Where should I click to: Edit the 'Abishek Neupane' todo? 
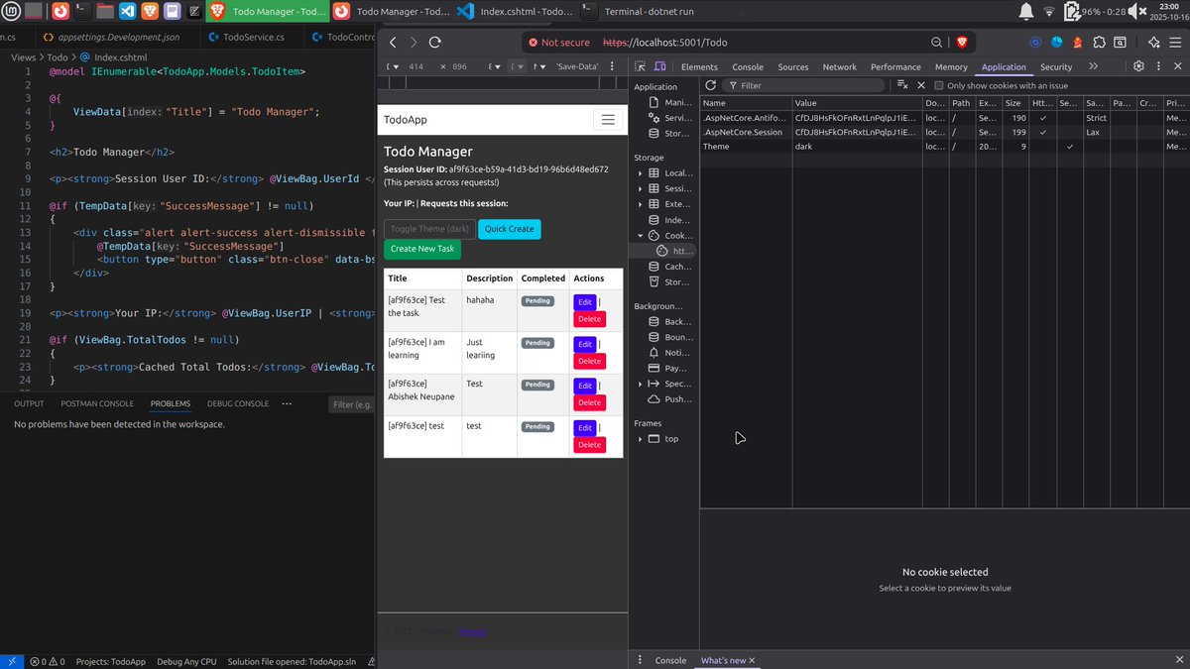pos(585,386)
